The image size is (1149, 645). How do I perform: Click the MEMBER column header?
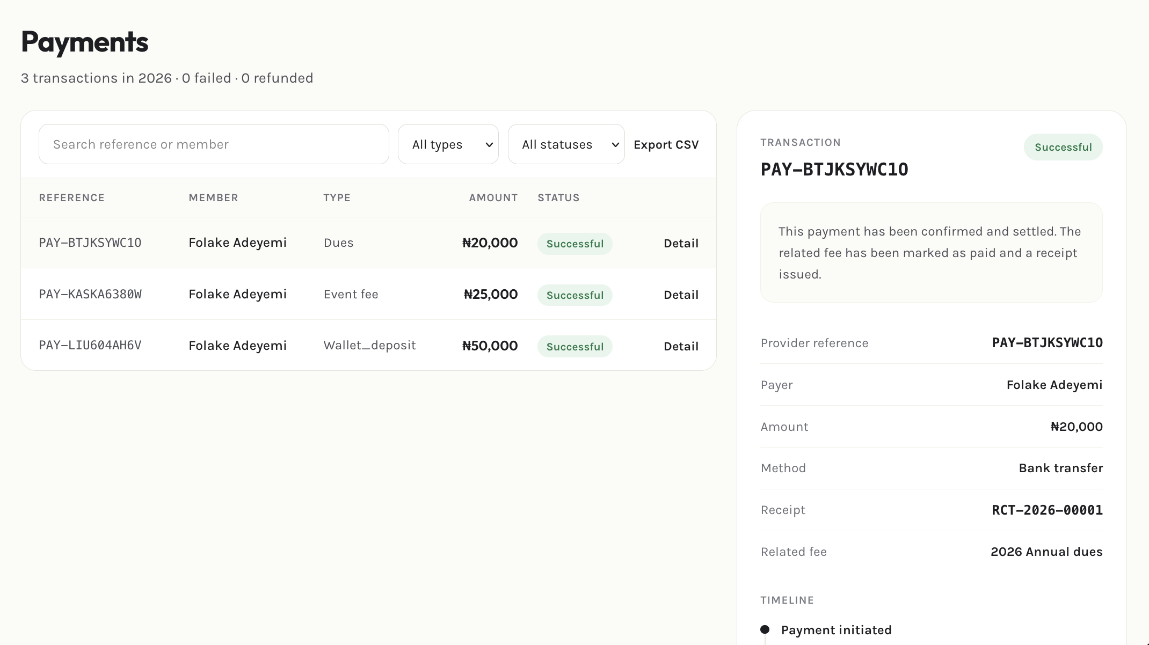point(214,197)
